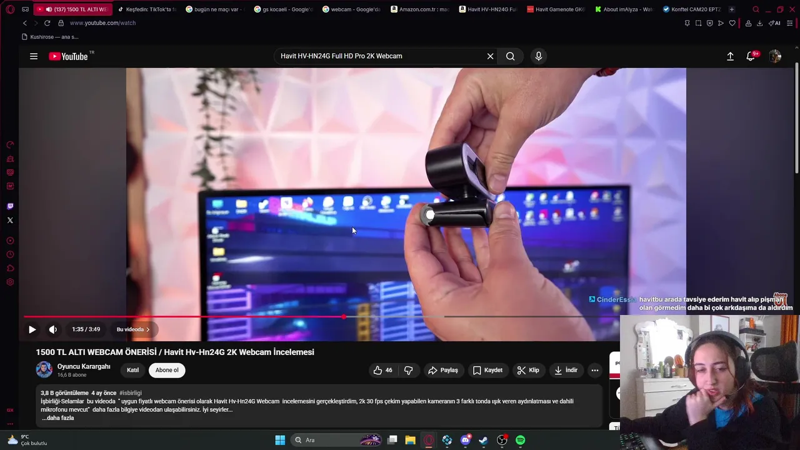Switch to "gs kocaeli" Google tab
The height and width of the screenshot is (450, 800).
click(282, 9)
